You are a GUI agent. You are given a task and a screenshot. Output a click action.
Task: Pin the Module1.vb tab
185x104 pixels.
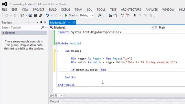click(69, 23)
